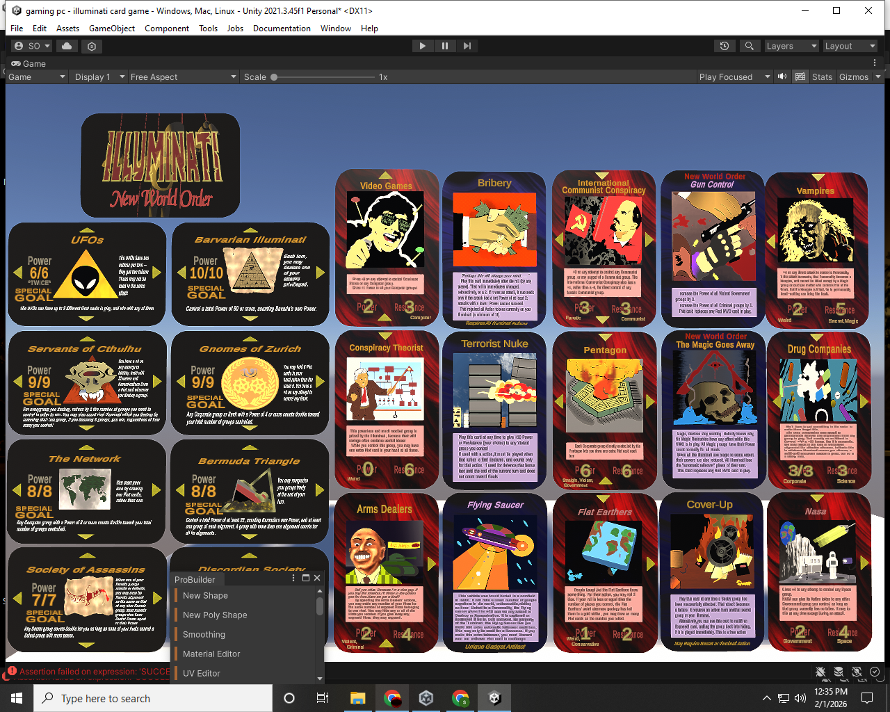890x712 pixels.
Task: Click the Vampires card
Action: [x=816, y=250]
